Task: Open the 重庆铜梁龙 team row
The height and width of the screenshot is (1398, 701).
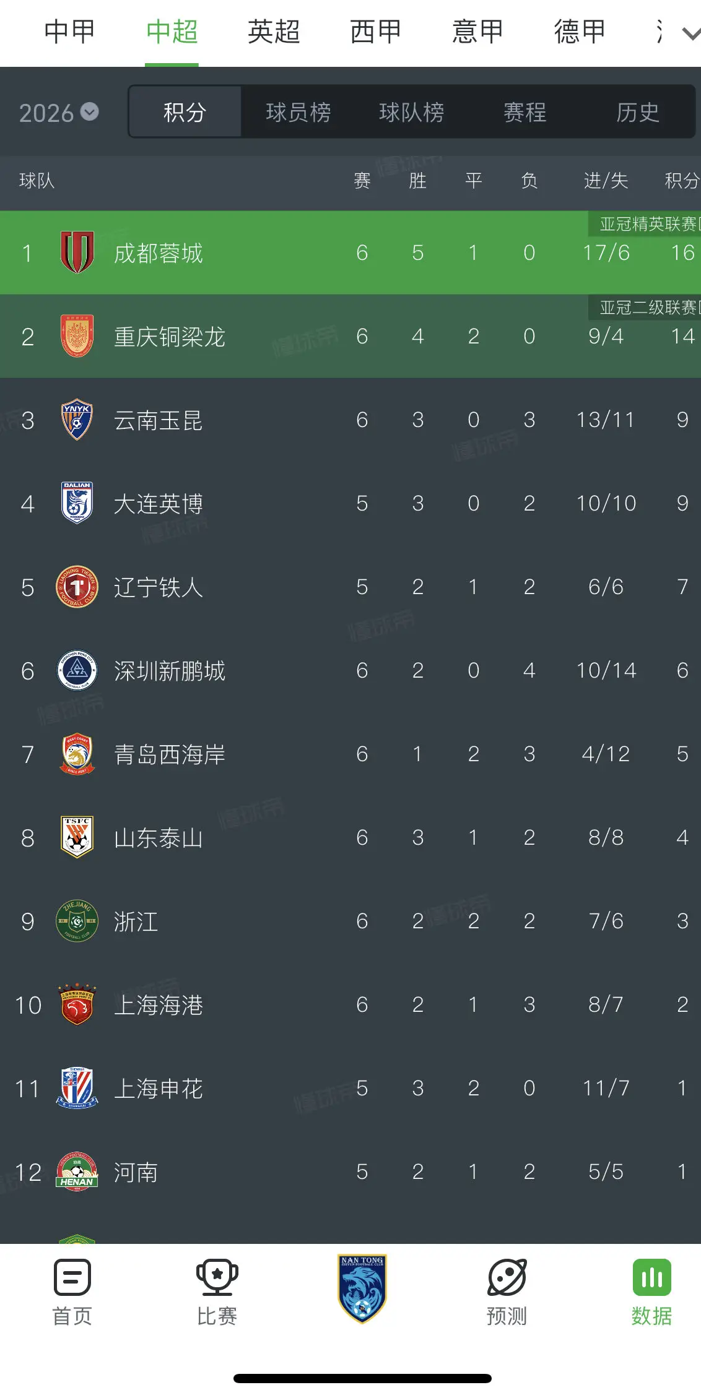Action: (x=350, y=336)
